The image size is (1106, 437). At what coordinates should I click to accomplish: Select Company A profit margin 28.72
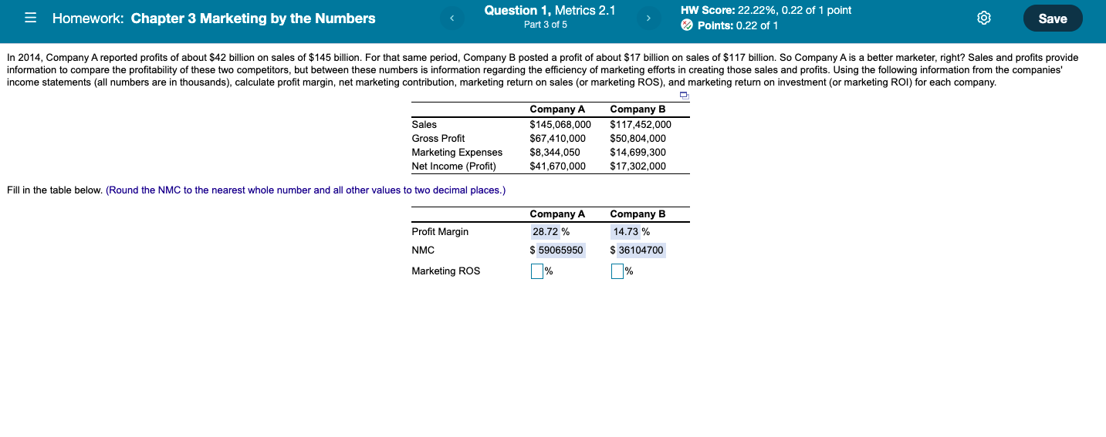[545, 232]
